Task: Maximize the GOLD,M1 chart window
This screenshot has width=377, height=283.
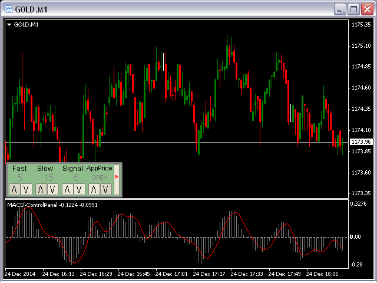Action: (x=353, y=9)
